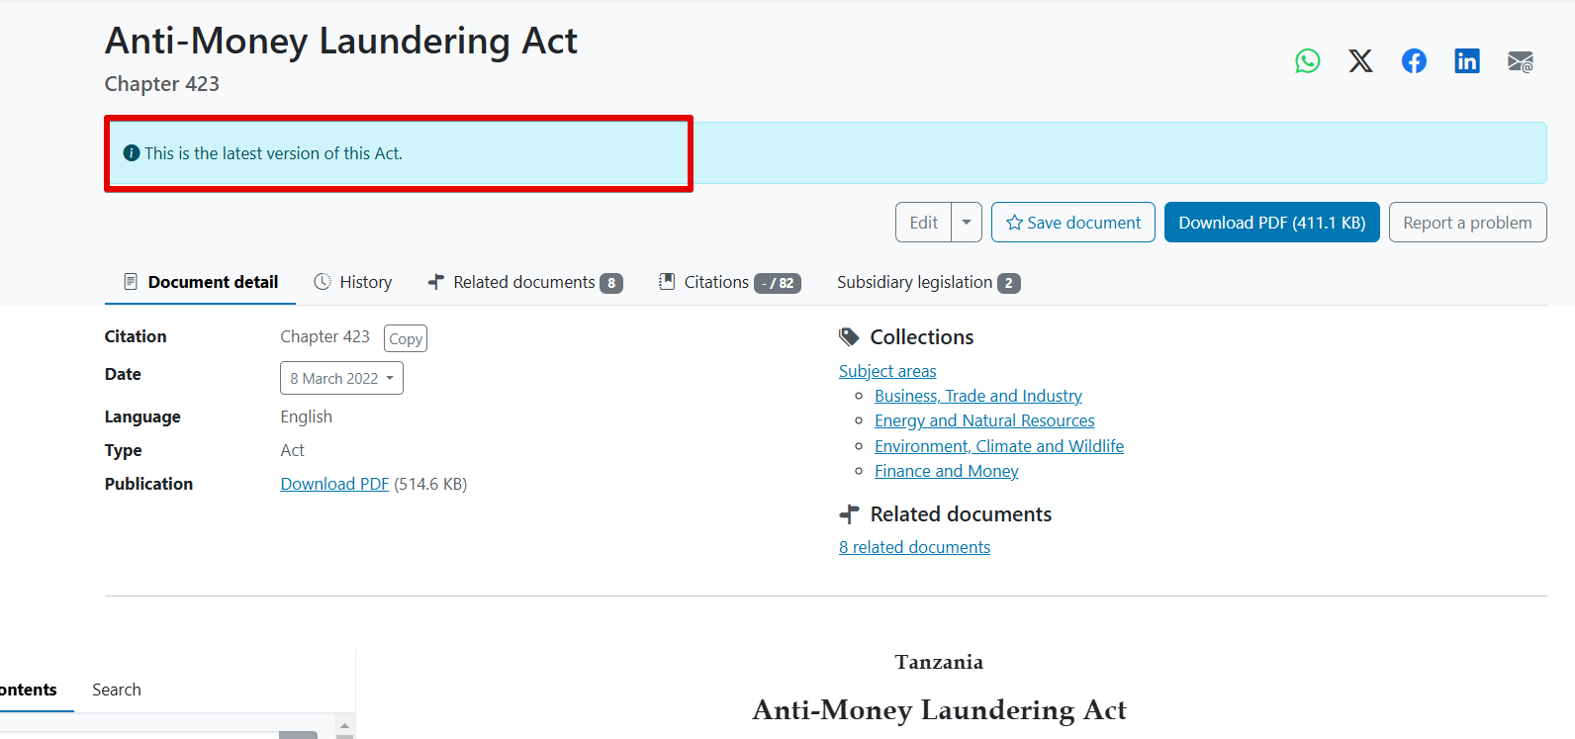Click the contents panel scrollbar up arrow
The height and width of the screenshot is (739, 1575).
pyautogui.click(x=344, y=726)
